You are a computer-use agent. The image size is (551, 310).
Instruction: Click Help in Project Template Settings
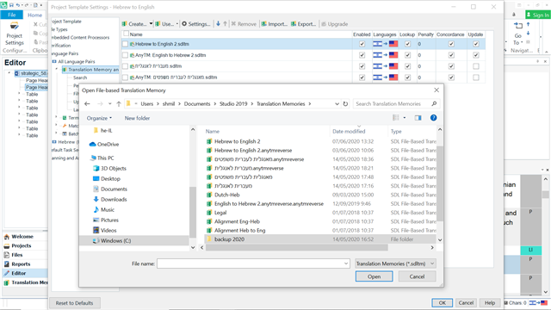(490, 302)
